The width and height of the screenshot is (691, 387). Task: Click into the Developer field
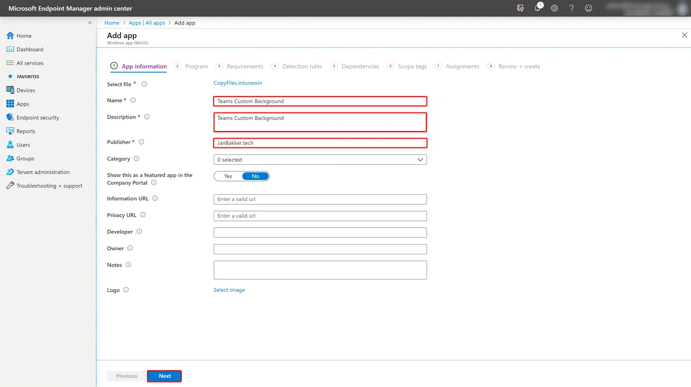click(x=320, y=233)
